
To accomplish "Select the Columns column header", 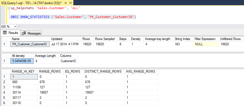I will click(69, 56).
